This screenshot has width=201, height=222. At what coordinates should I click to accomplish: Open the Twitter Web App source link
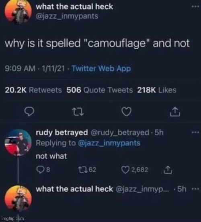(x=101, y=69)
